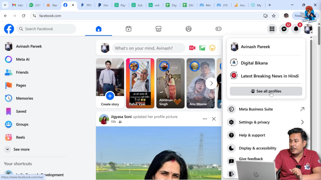This screenshot has height=180, width=321.
Task: Add a feeling with the emoji icon
Action: click(212, 48)
